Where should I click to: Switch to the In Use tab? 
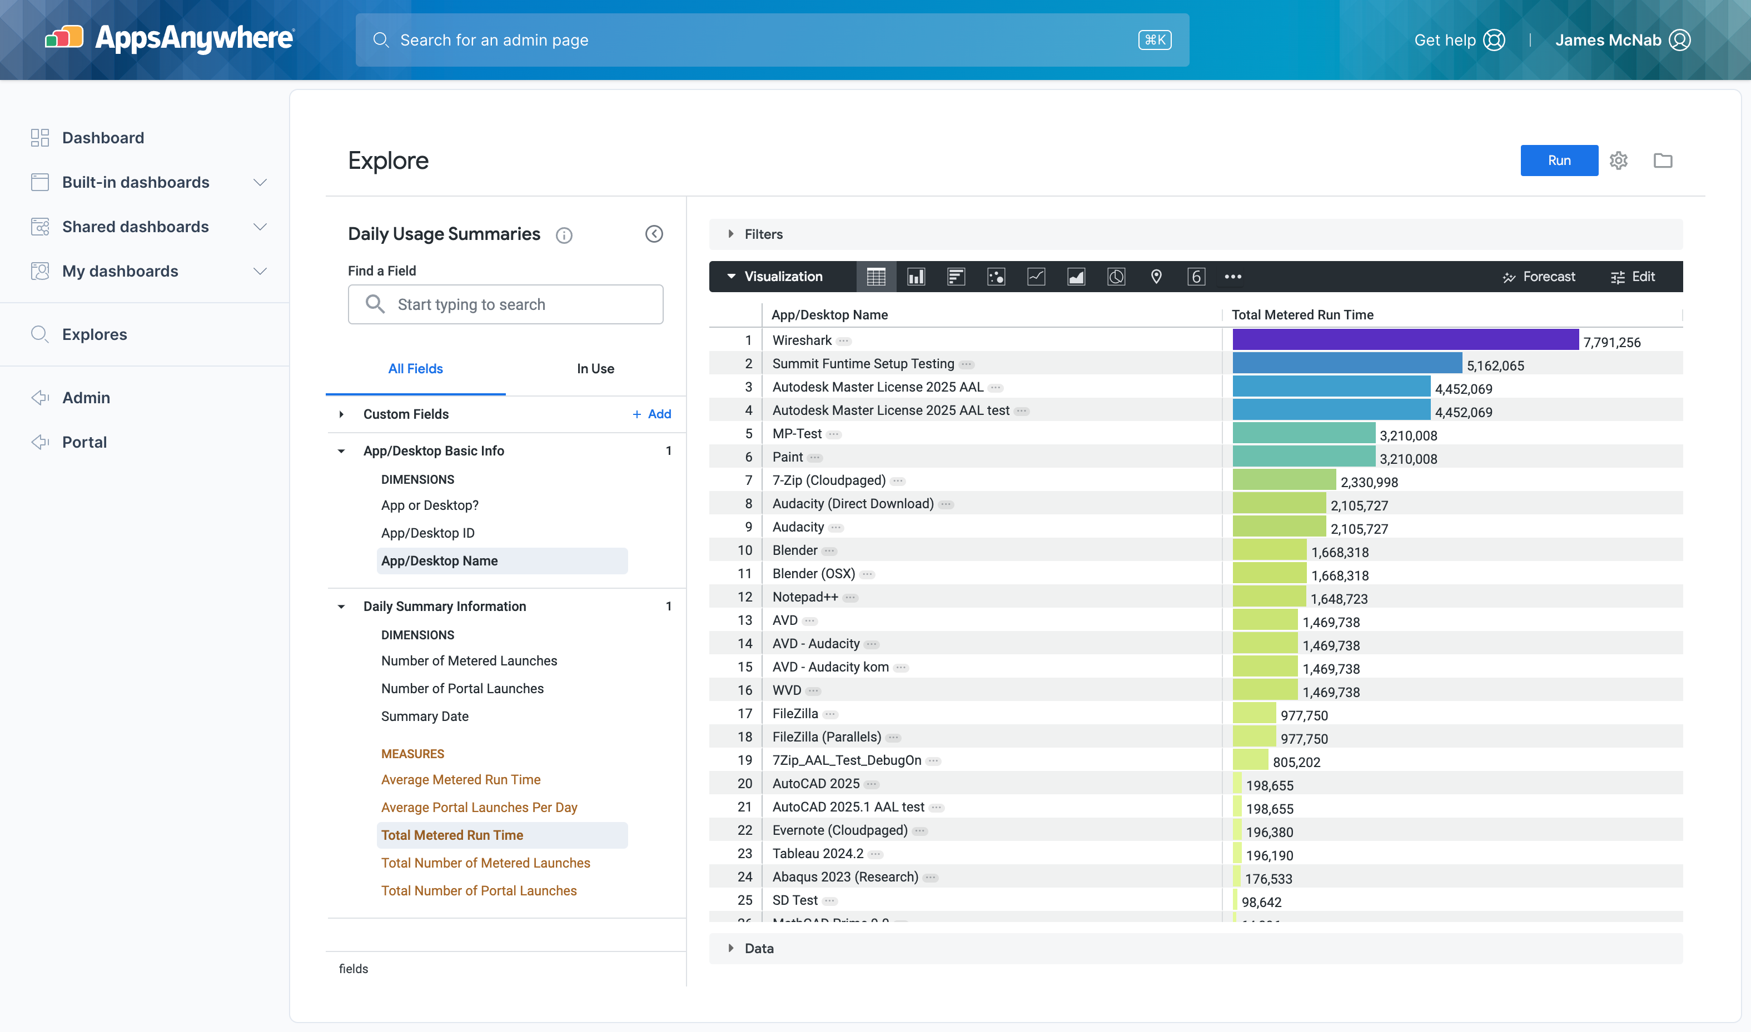pyautogui.click(x=595, y=369)
